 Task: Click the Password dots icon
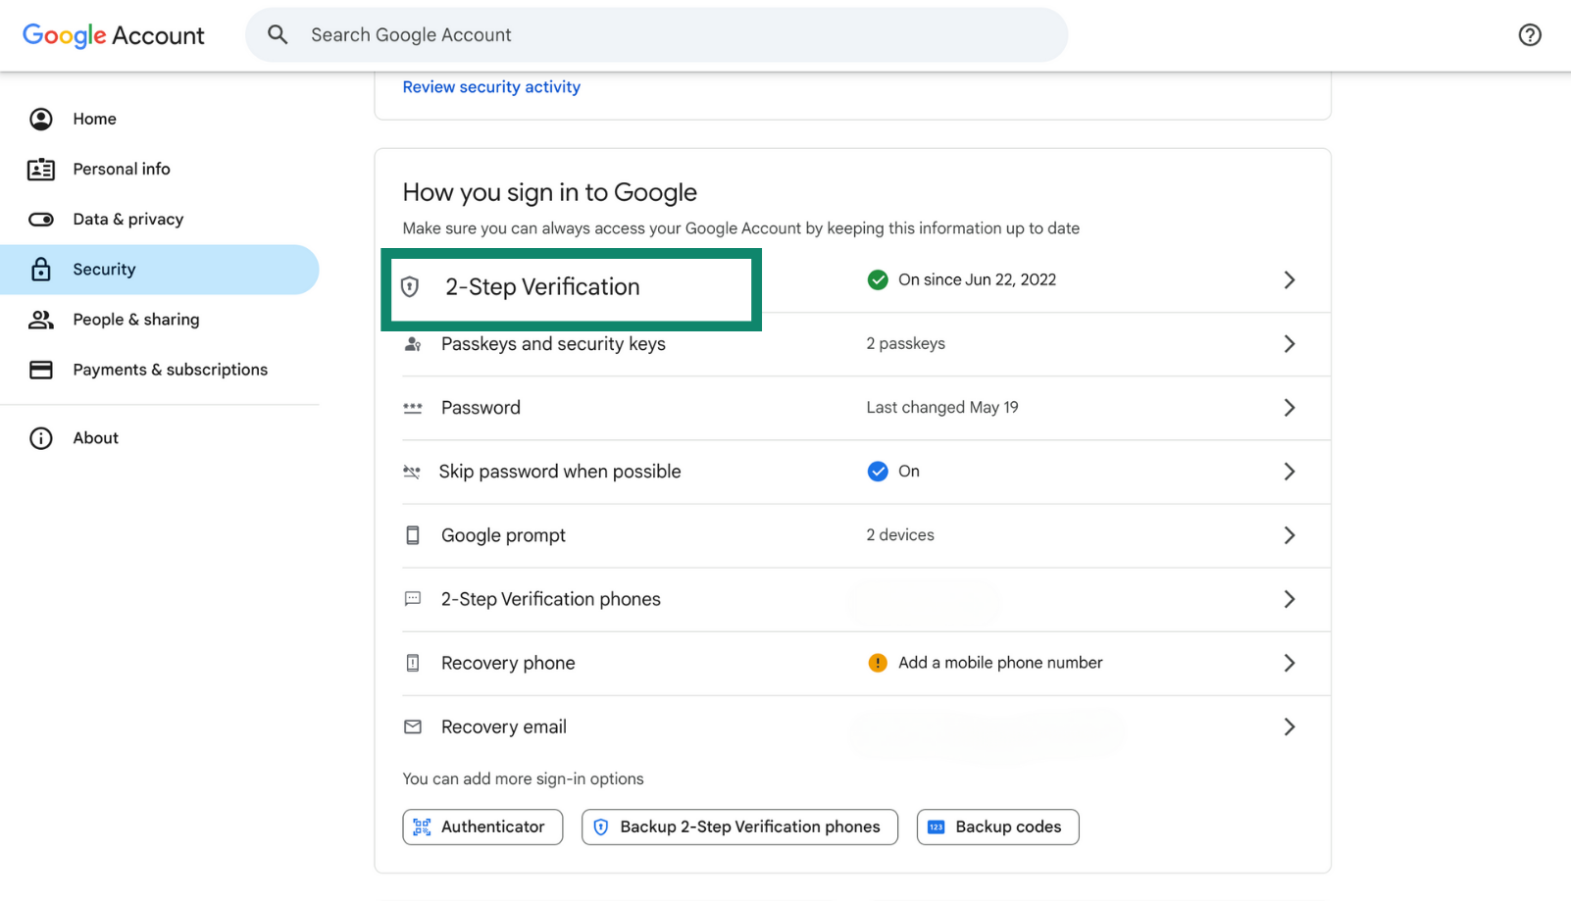point(412,407)
